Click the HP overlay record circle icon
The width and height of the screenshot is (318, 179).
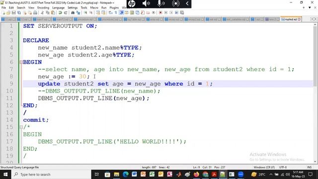(x=175, y=3)
